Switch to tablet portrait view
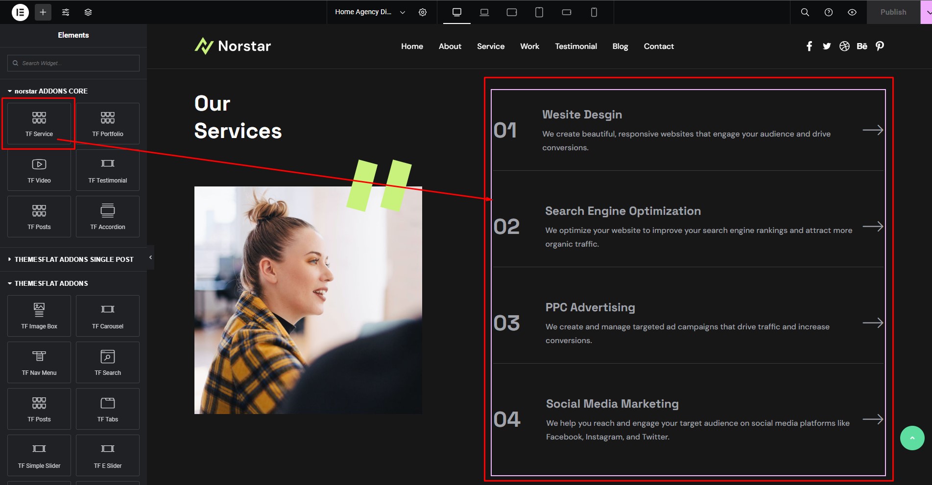Image resolution: width=932 pixels, height=485 pixels. 539,12
